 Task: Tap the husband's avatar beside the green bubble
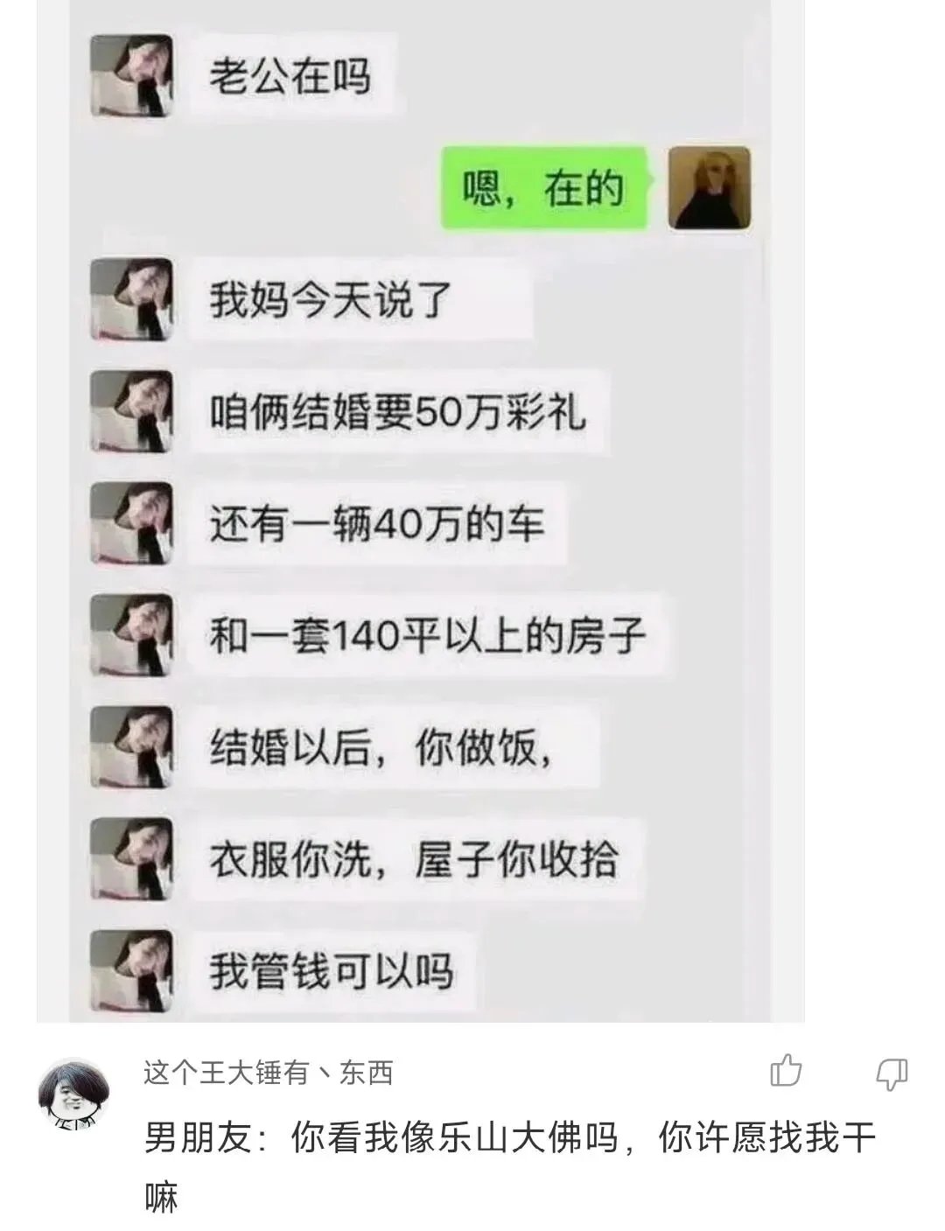pos(710,188)
